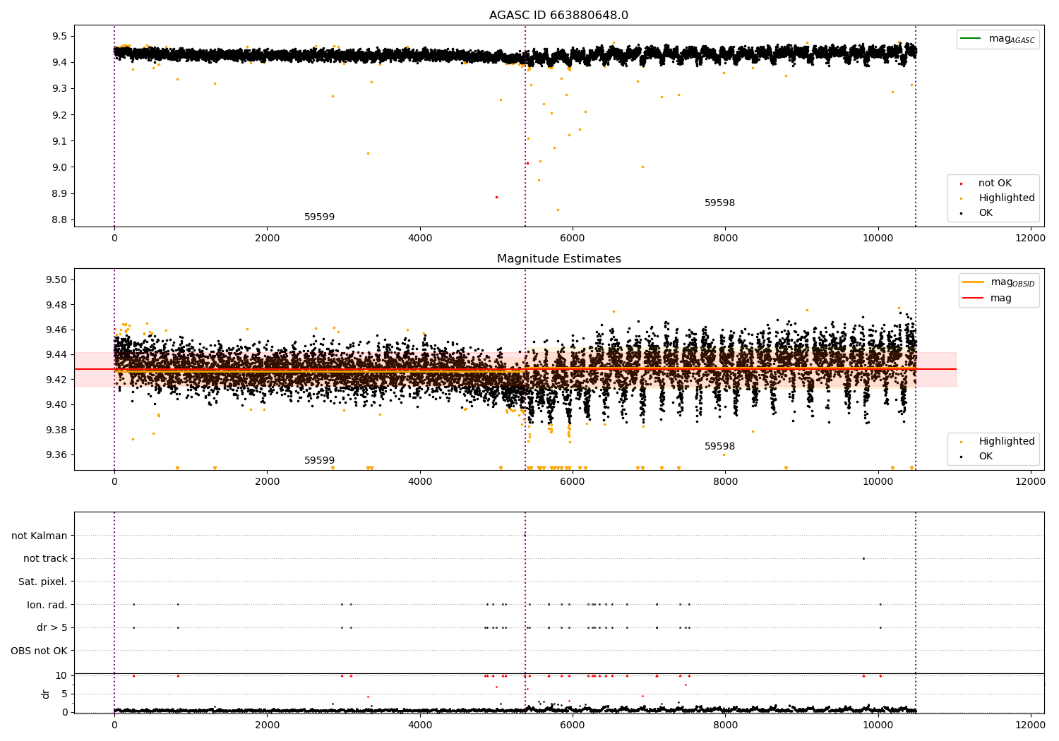The image size is (1059, 741).
Task: Click the 9.40 y-tick of Magnitude Estimates plot
Action: 56,404
